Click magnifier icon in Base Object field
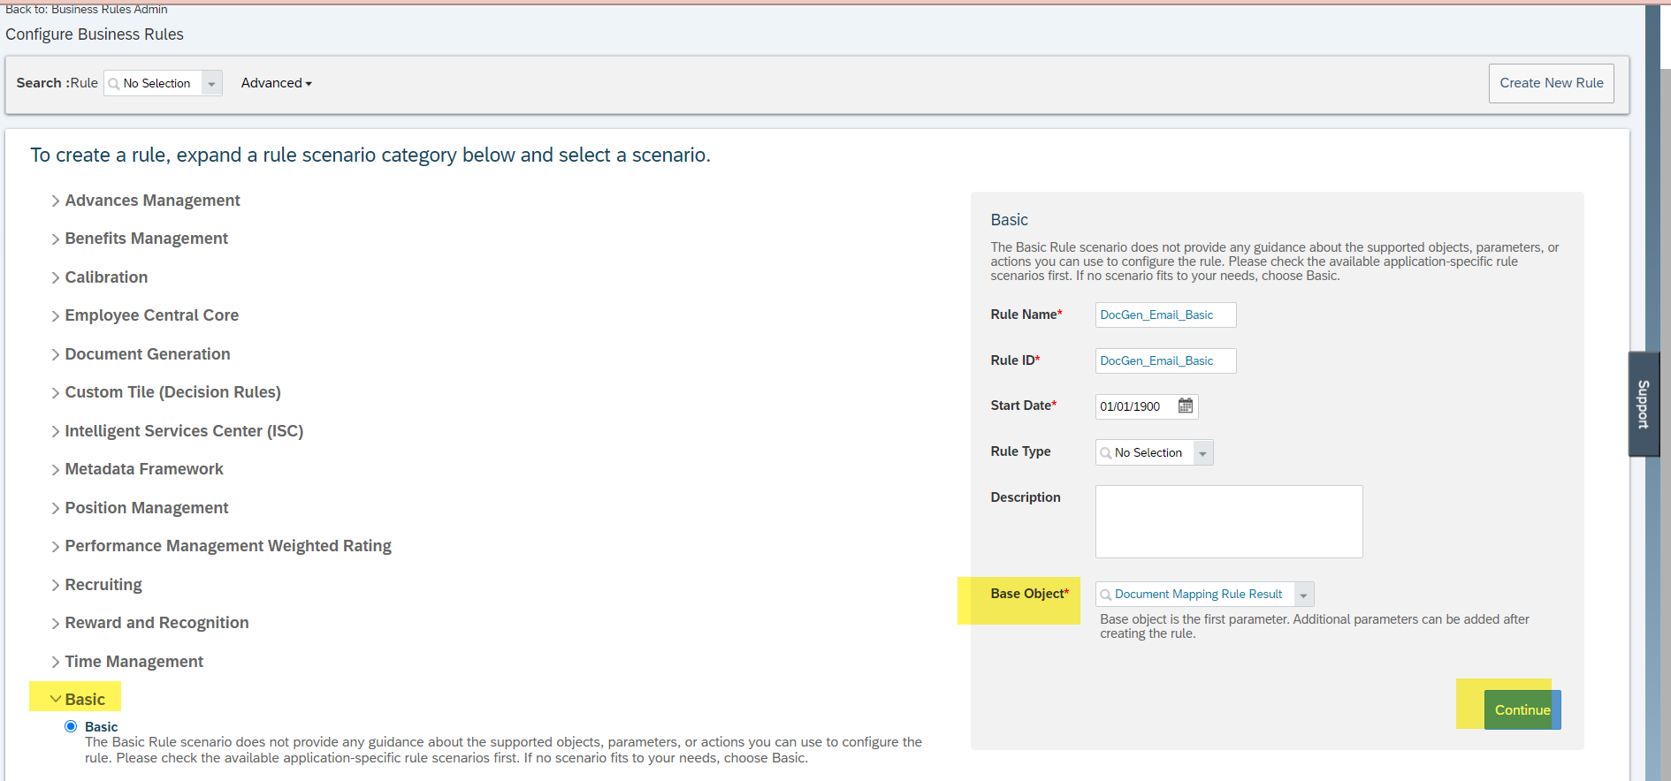The image size is (1671, 781). [x=1105, y=595]
